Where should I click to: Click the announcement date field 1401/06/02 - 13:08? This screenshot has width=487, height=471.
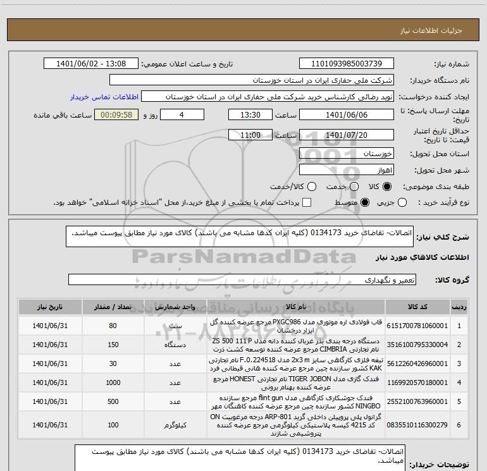(x=91, y=64)
